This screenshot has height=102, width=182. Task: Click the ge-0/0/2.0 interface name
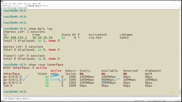pos(12,83)
